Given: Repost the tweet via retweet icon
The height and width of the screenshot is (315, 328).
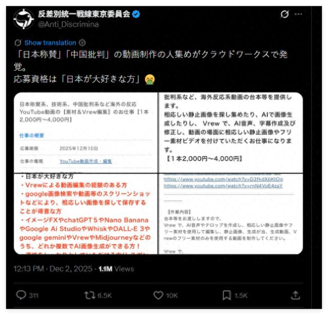Looking at the screenshot, I should point(90,295).
